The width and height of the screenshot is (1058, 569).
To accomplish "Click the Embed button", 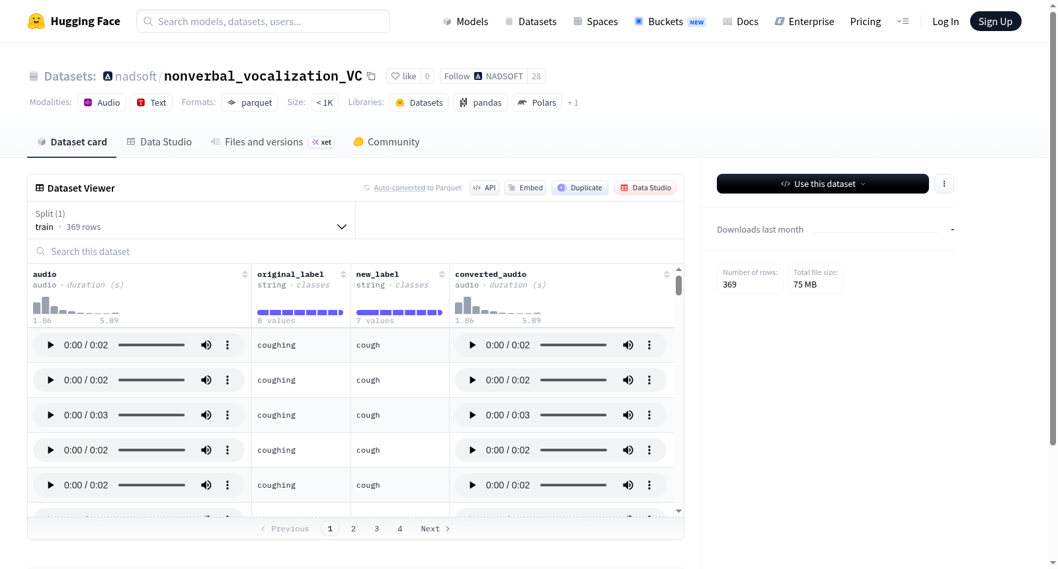I will [525, 188].
